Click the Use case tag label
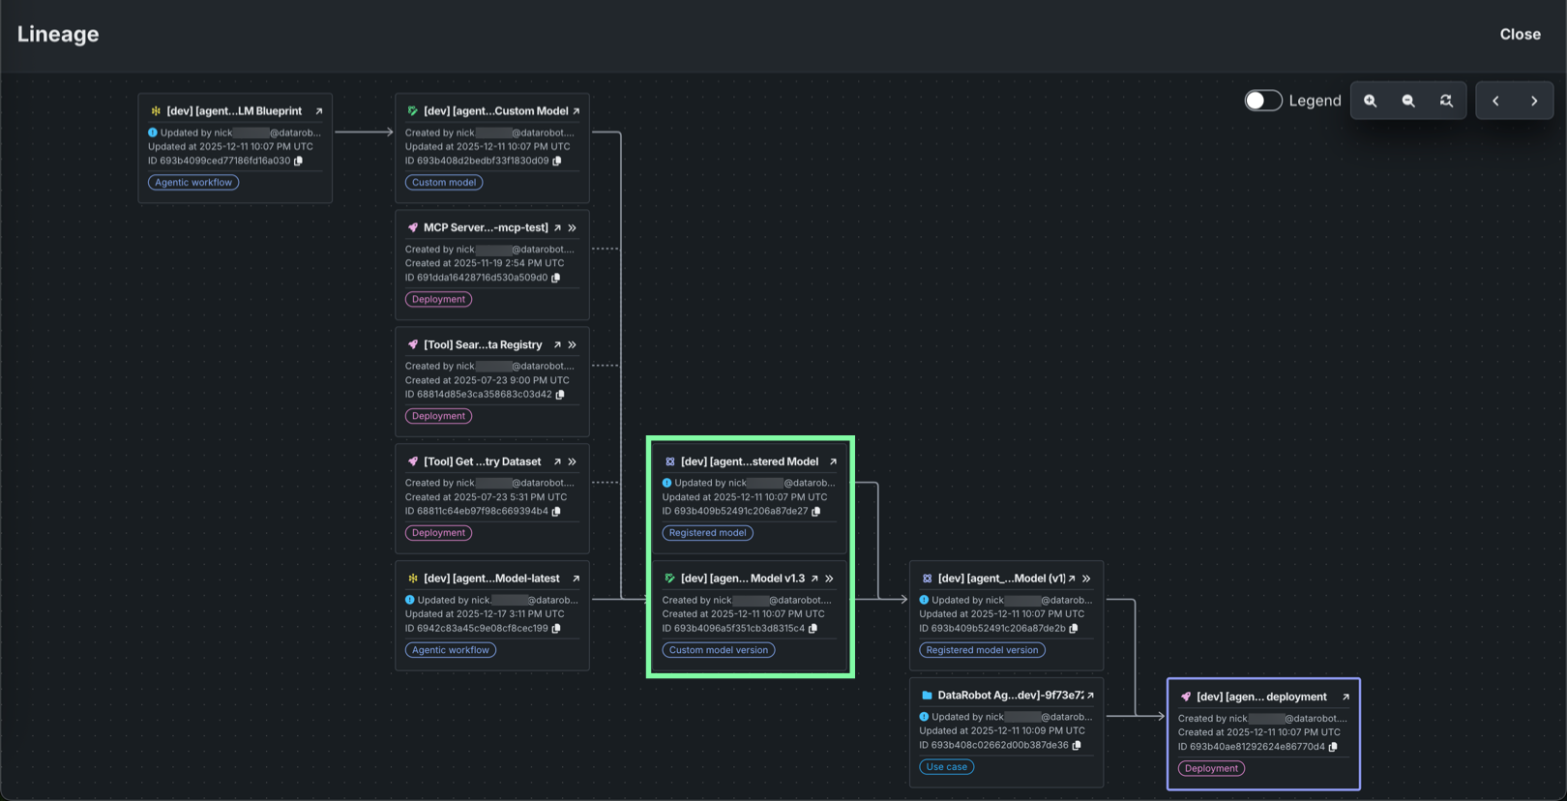1567x801 pixels. [x=946, y=767]
